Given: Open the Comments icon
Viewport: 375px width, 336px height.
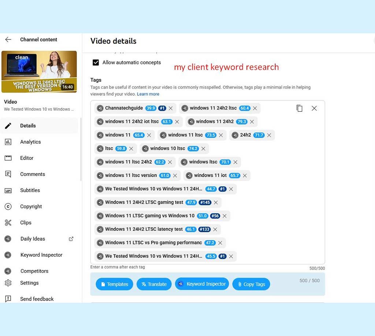Looking at the screenshot, I should (8, 174).
